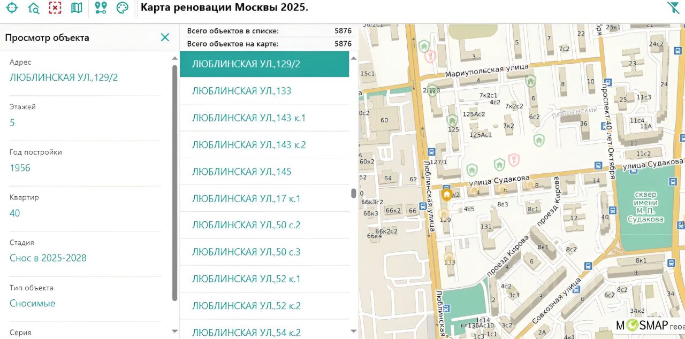
Task: Click the bus stop icon left of building 129
Action: 423,206
